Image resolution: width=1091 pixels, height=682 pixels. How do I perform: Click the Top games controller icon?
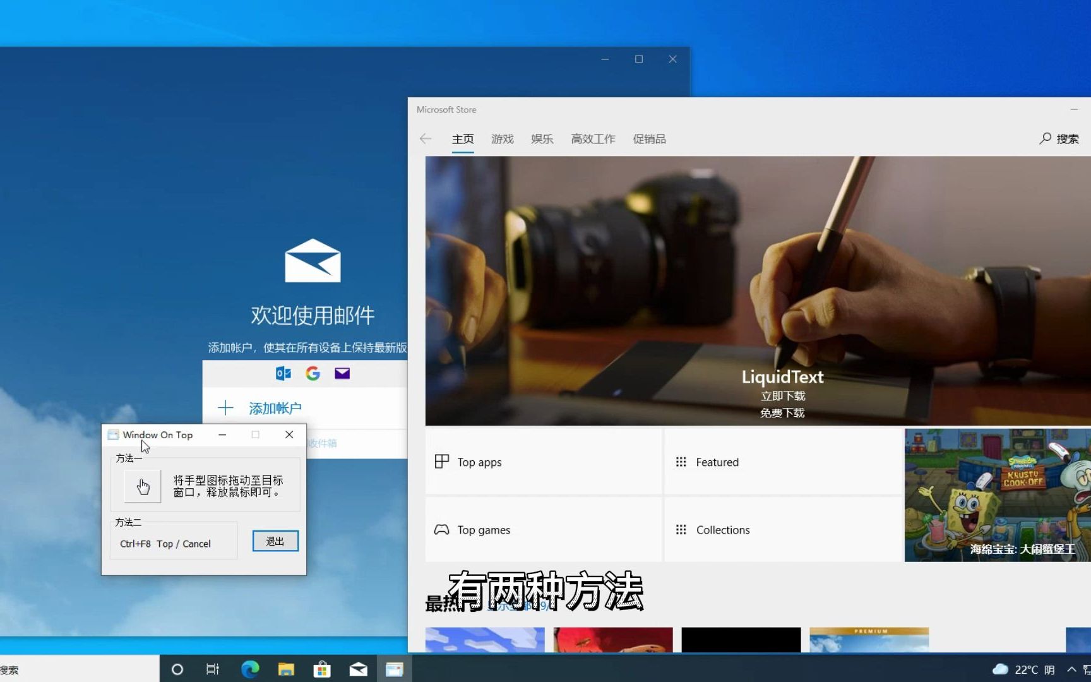pos(442,530)
